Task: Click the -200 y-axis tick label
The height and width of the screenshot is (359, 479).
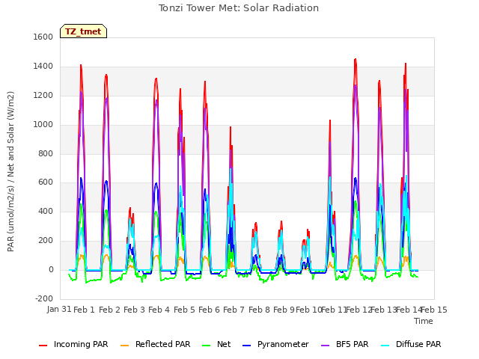Action: [x=44, y=298]
